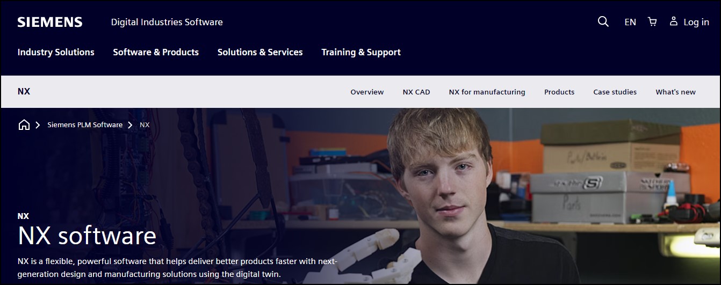This screenshot has height=285, width=721.
Task: Click the user profile icon
Action: pyautogui.click(x=673, y=21)
